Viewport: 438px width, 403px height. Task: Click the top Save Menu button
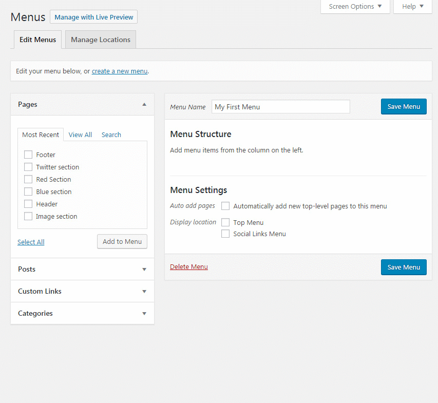pos(404,106)
